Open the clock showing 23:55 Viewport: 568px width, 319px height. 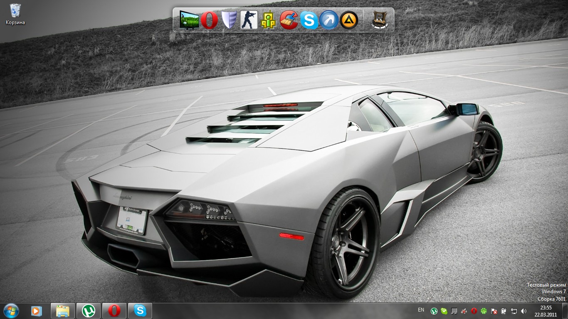(x=546, y=311)
